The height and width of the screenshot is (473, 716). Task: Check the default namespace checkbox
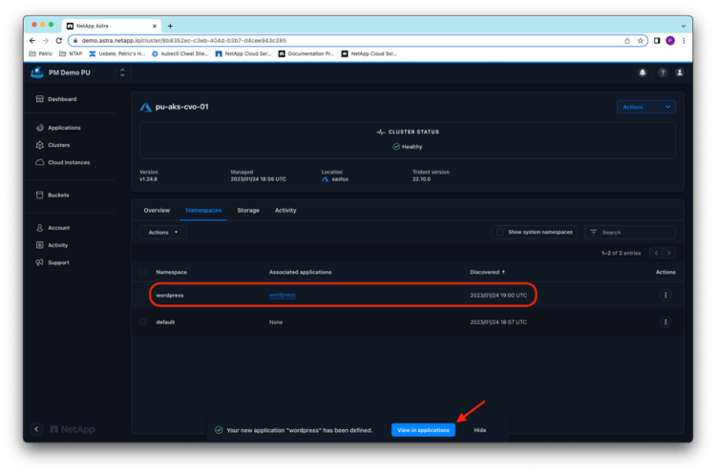point(143,322)
